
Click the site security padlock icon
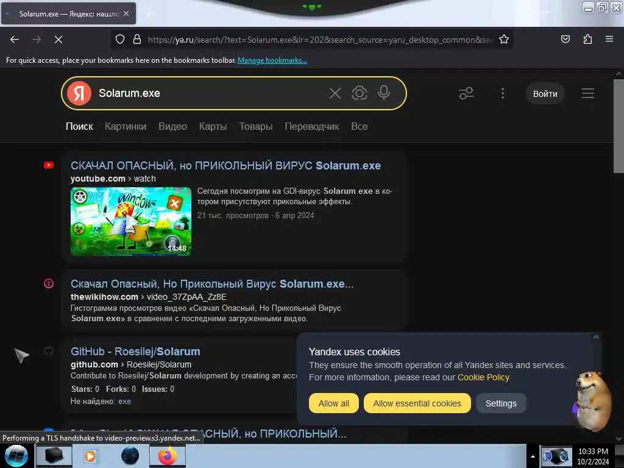[137, 40]
